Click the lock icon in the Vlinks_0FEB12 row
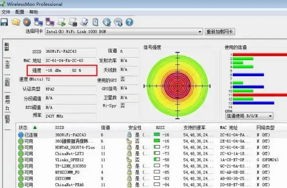Image resolution: width=287 pixels, height=188 pixels. coord(129,160)
